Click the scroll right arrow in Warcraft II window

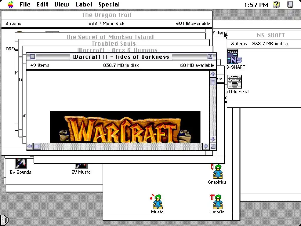pyautogui.click(x=205, y=146)
